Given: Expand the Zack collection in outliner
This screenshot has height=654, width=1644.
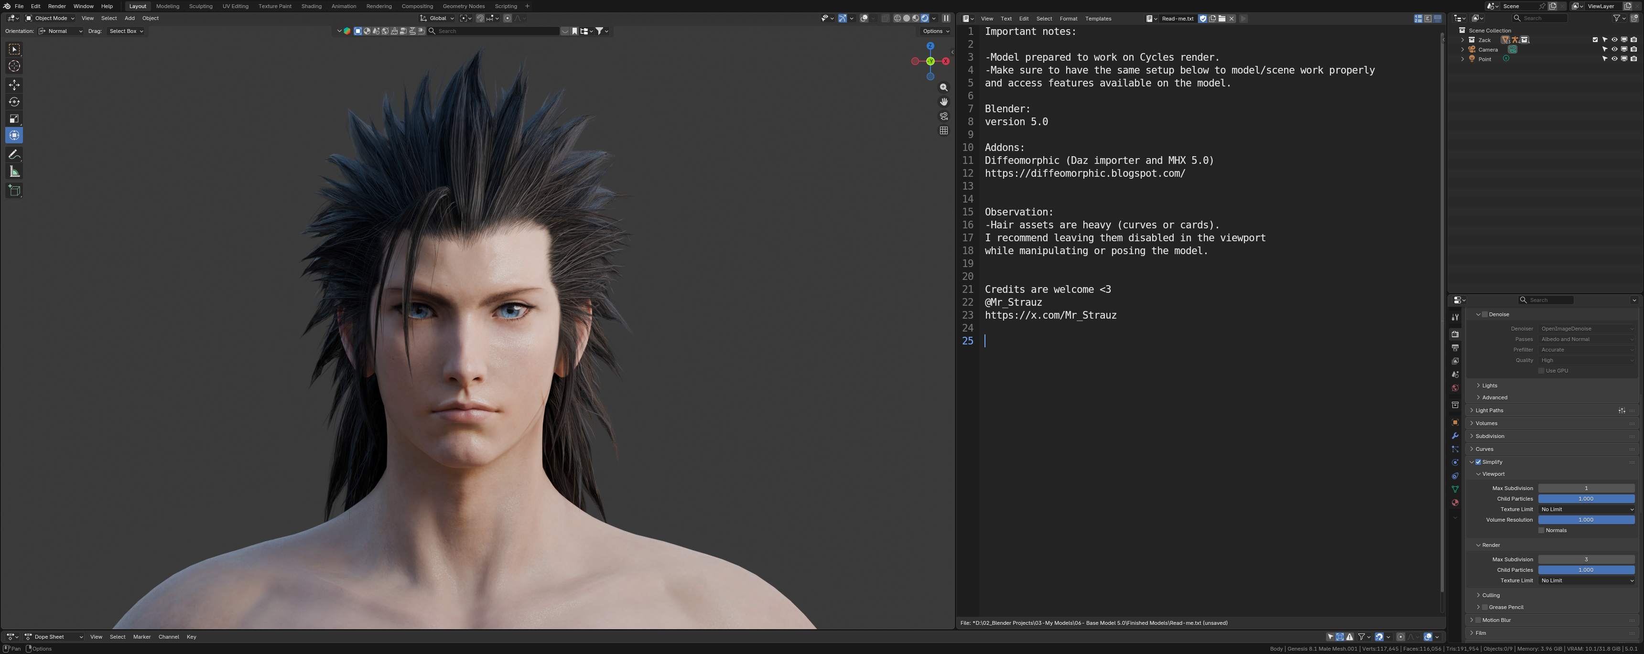Looking at the screenshot, I should [x=1463, y=40].
